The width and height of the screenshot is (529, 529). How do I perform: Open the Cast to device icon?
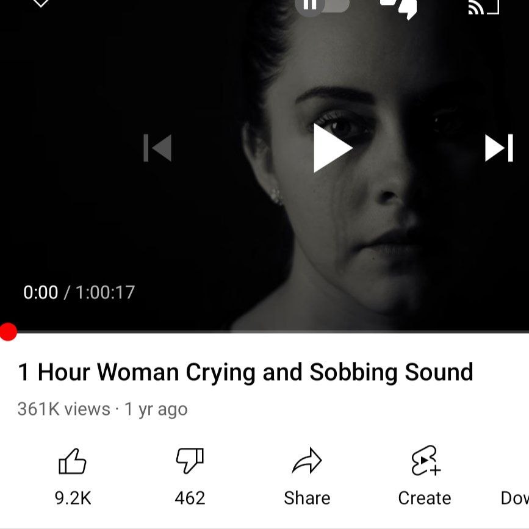[x=484, y=7]
